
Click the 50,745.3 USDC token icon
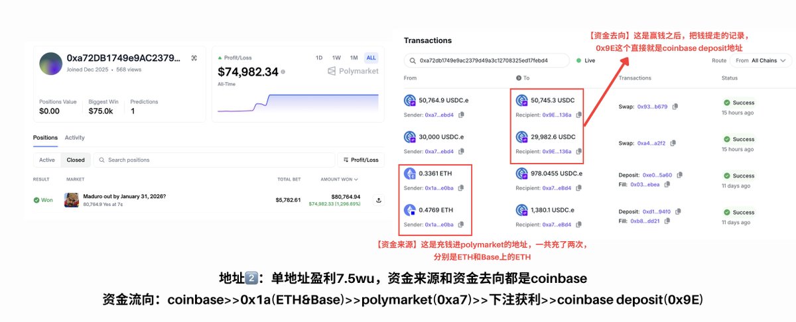pyautogui.click(x=522, y=101)
